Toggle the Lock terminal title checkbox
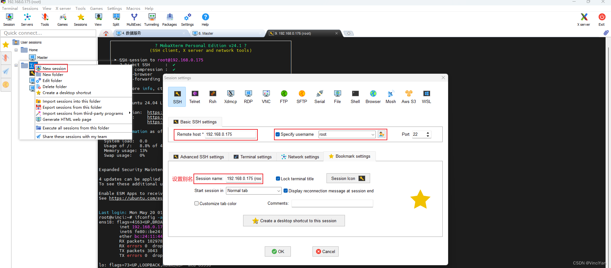This screenshot has height=268, width=611. (278, 179)
